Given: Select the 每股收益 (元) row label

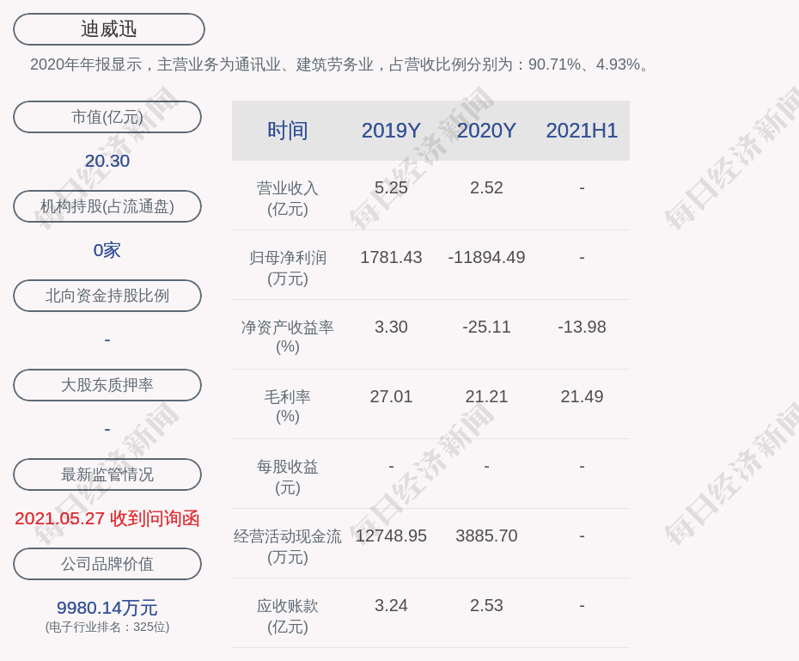Looking at the screenshot, I should point(288,477).
